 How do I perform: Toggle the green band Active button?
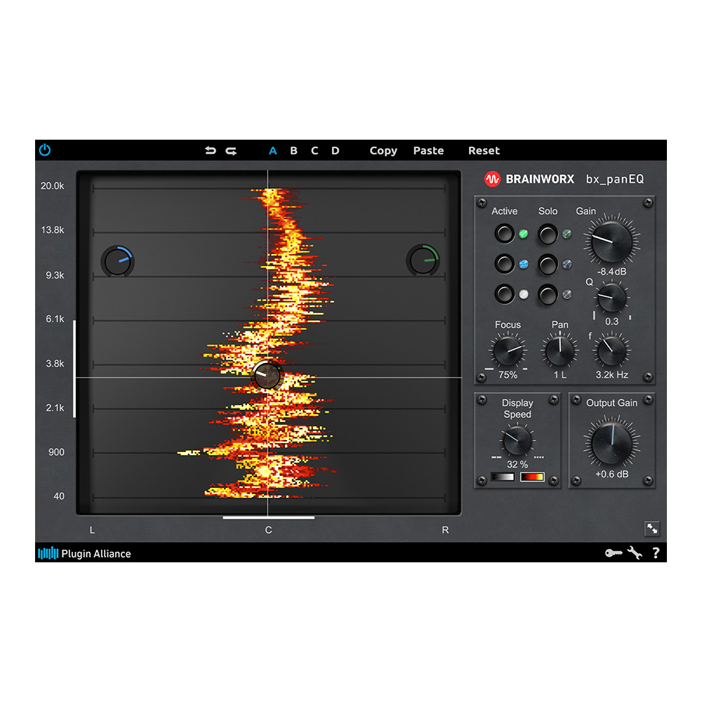click(505, 233)
